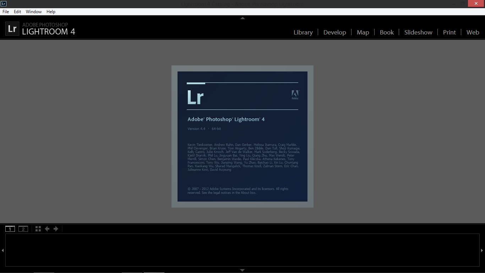Open the Edit menu
The width and height of the screenshot is (485, 273).
pos(17,12)
